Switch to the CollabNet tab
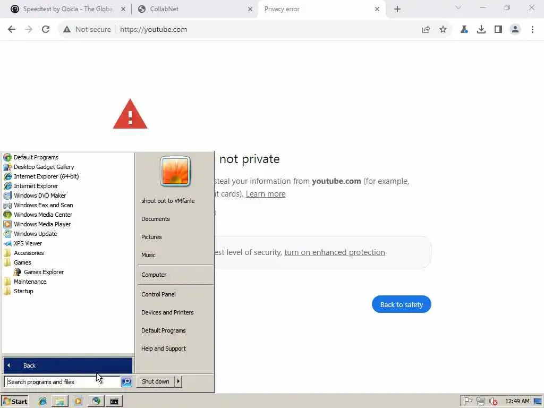Viewport: 544px width, 408px height. coord(194,9)
